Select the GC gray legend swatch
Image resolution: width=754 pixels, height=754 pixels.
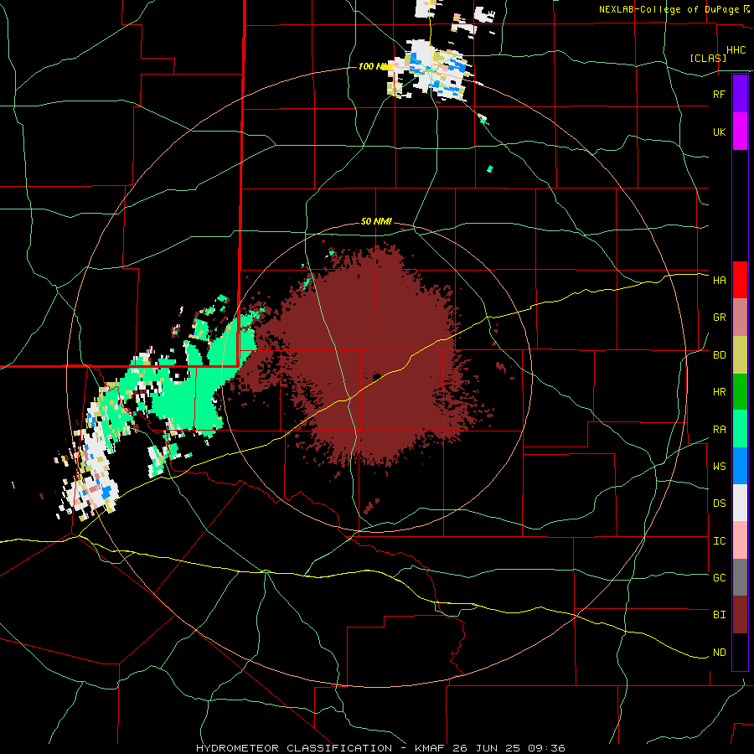coord(740,577)
